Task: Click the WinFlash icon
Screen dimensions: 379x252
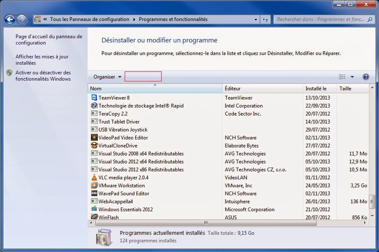Action: (x=94, y=217)
